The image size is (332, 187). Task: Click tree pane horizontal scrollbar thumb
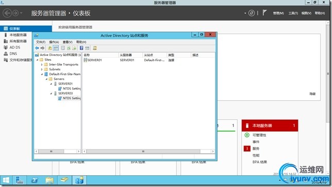click(x=51, y=152)
